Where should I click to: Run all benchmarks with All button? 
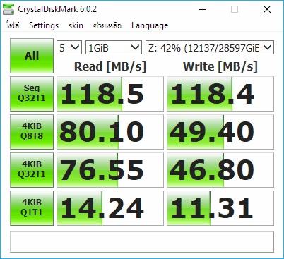click(32, 56)
